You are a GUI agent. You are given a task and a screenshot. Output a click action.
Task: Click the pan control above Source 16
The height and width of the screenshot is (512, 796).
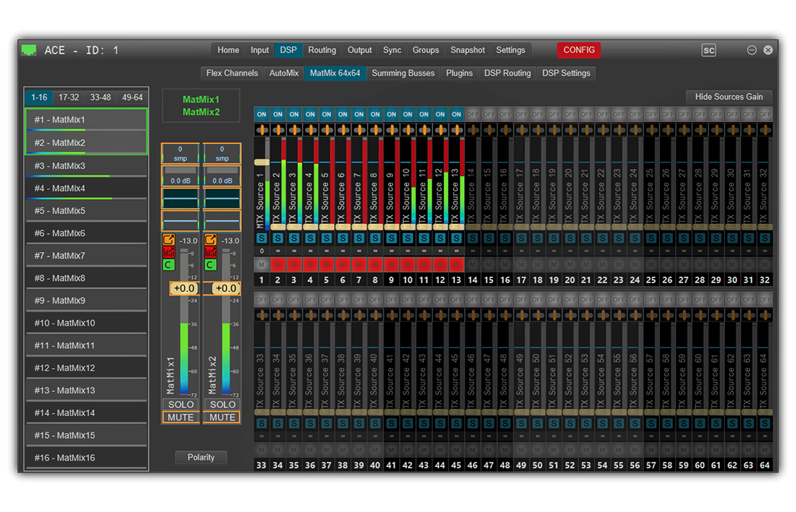click(x=505, y=129)
